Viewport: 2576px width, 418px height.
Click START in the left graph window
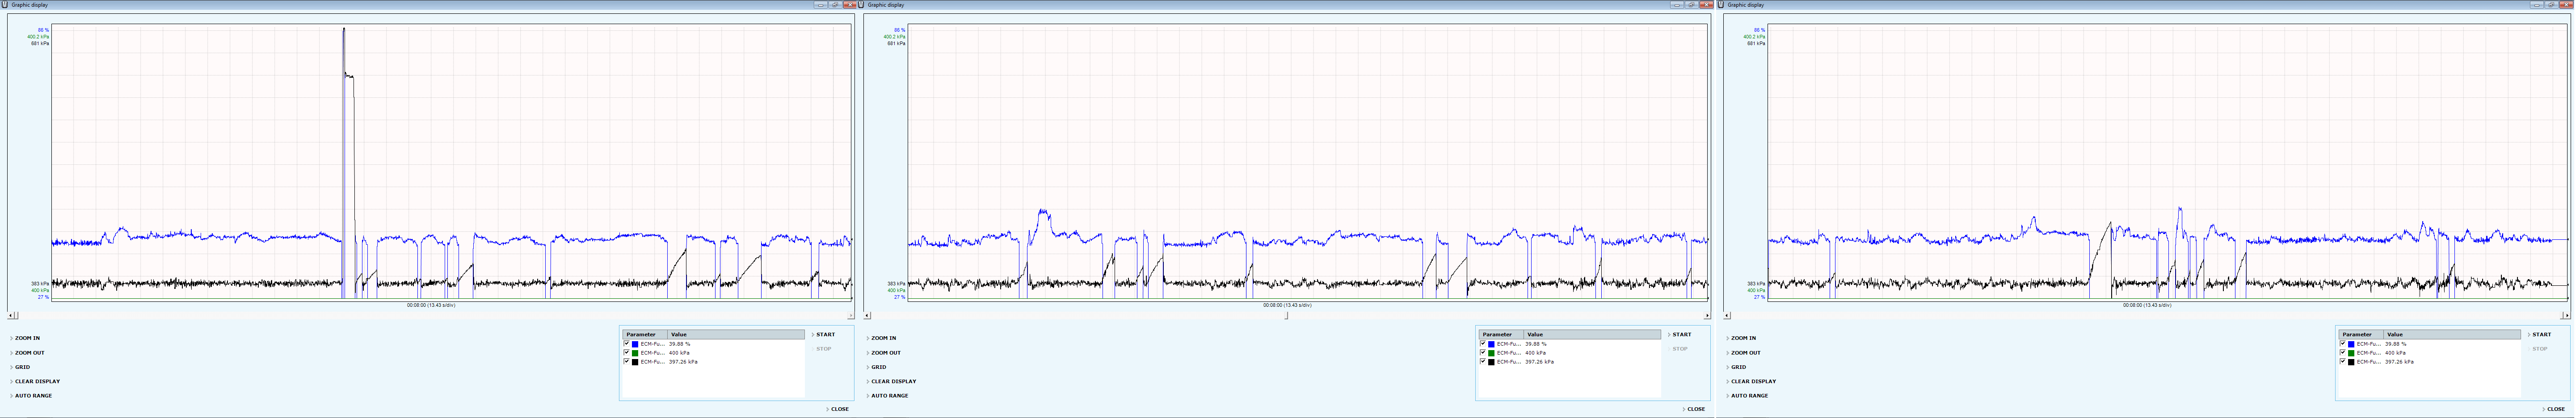click(826, 335)
